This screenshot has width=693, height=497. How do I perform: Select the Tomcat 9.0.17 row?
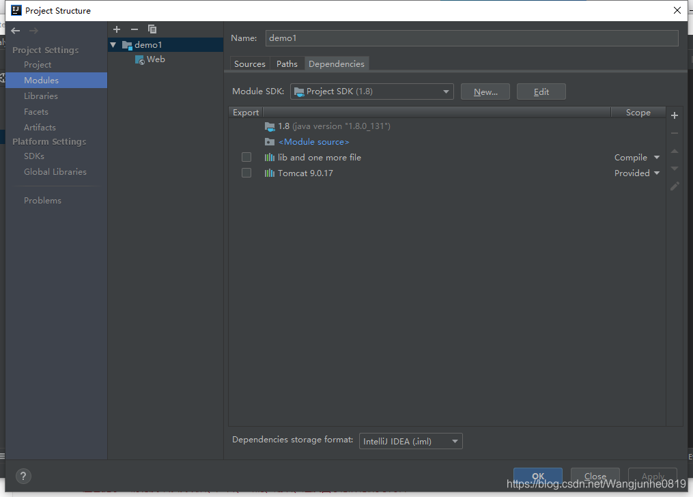click(x=447, y=173)
